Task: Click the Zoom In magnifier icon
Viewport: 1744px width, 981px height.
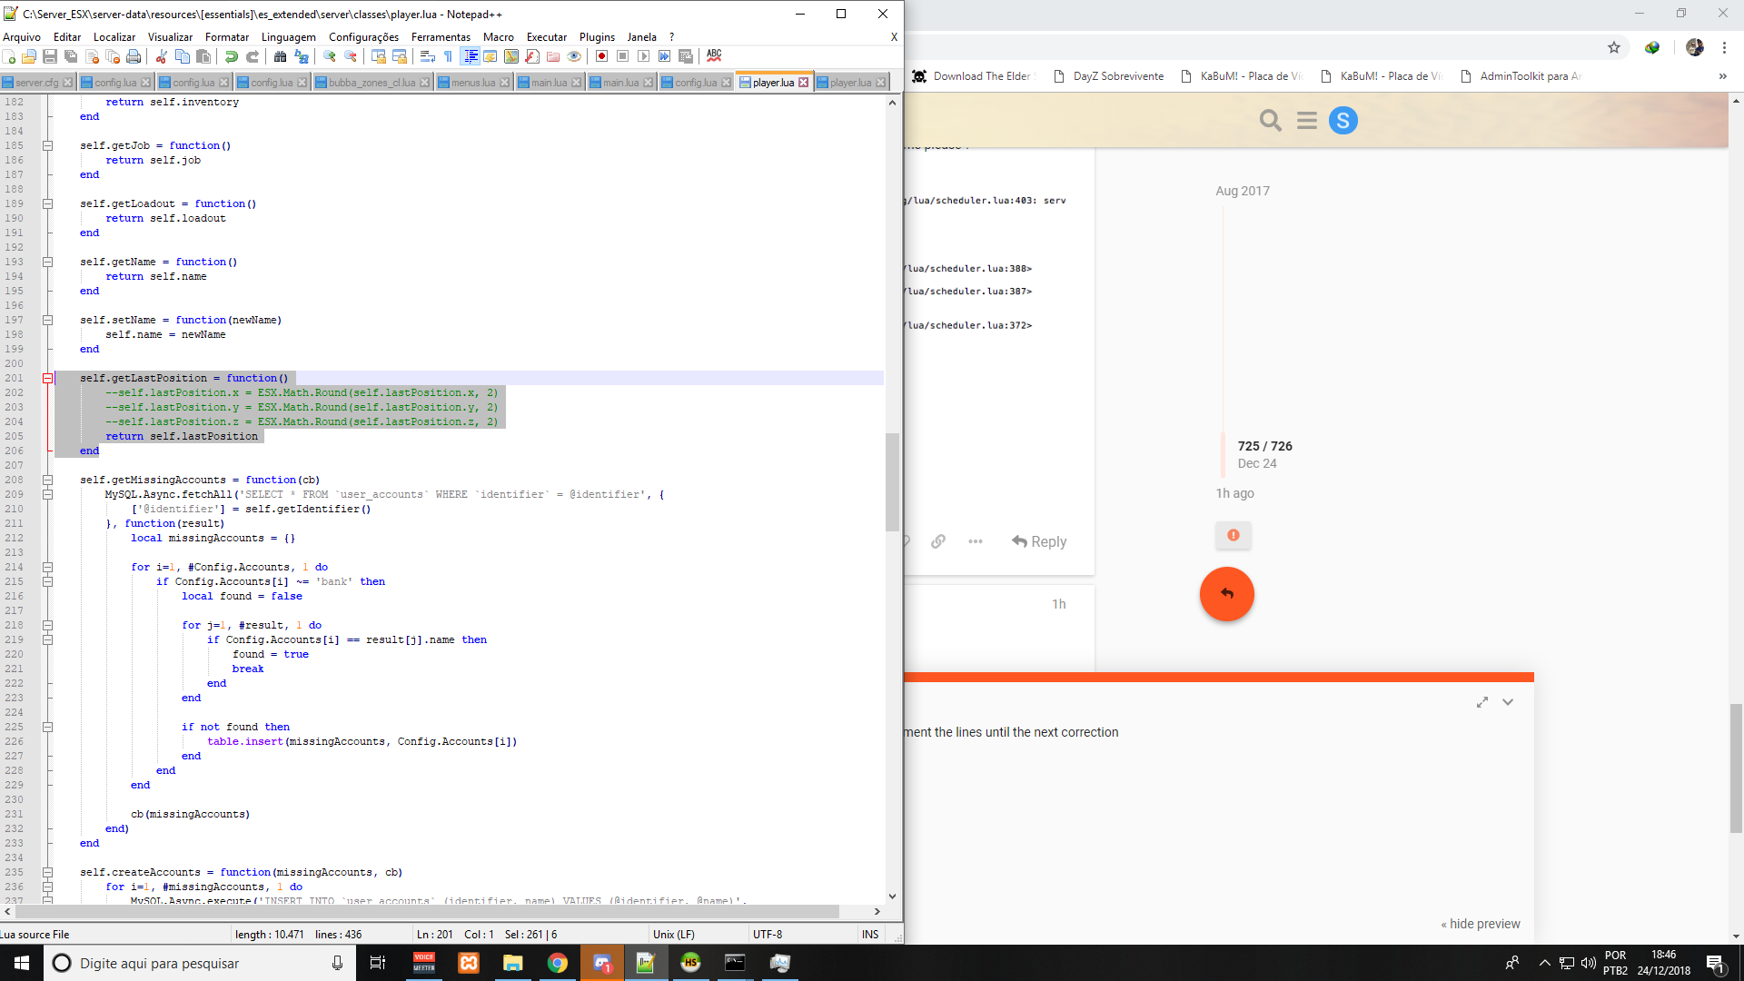Action: (x=329, y=56)
